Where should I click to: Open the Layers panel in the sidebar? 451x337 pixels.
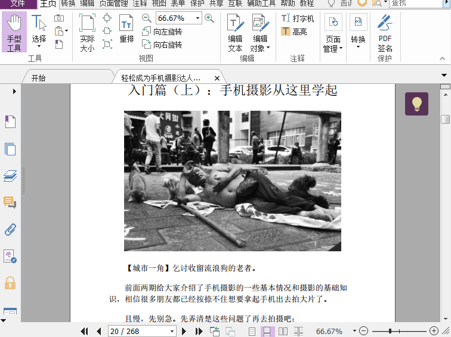pyautogui.click(x=10, y=176)
